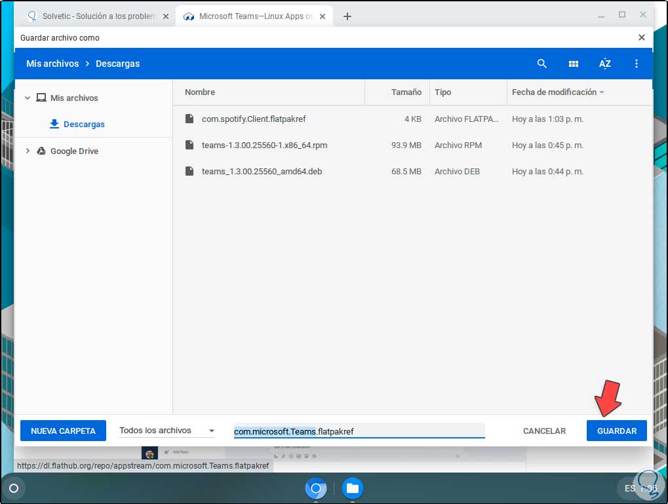Click the Archivo FLATPA... type cell

[467, 119]
